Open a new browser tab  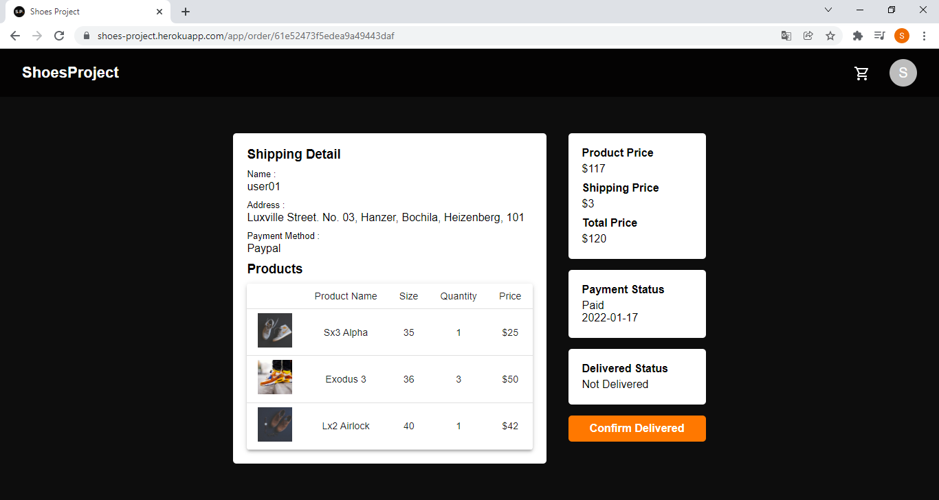click(185, 11)
